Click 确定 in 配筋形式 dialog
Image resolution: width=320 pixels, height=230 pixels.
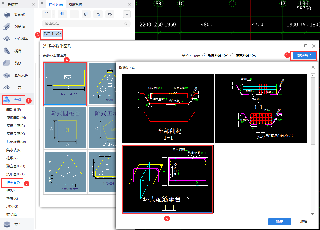[280, 222]
